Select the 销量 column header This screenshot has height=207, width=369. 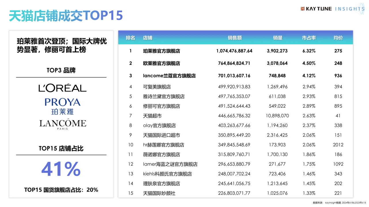(x=278, y=37)
